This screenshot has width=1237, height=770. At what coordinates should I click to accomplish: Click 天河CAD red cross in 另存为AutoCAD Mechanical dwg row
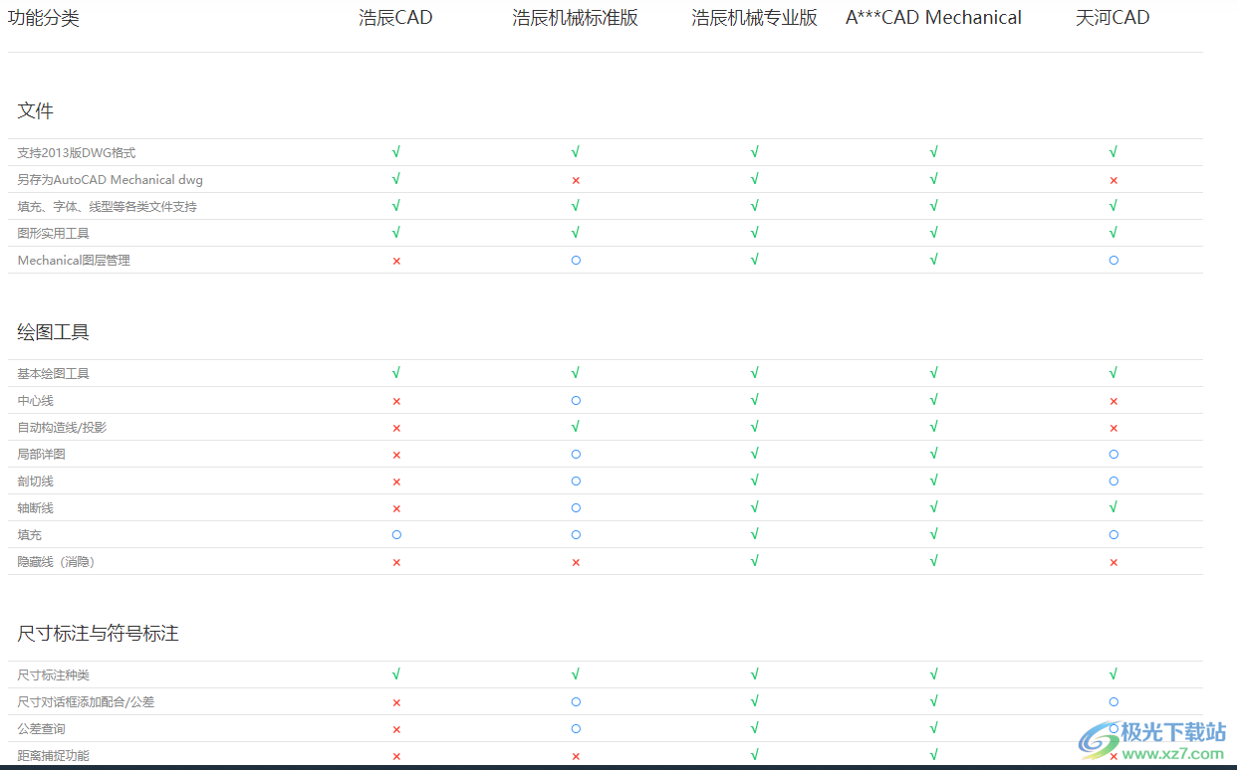(1113, 180)
